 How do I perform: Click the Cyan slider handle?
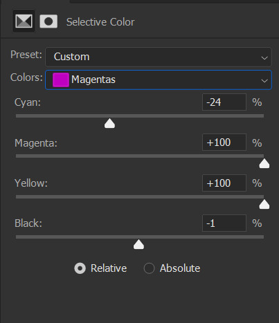tap(109, 123)
